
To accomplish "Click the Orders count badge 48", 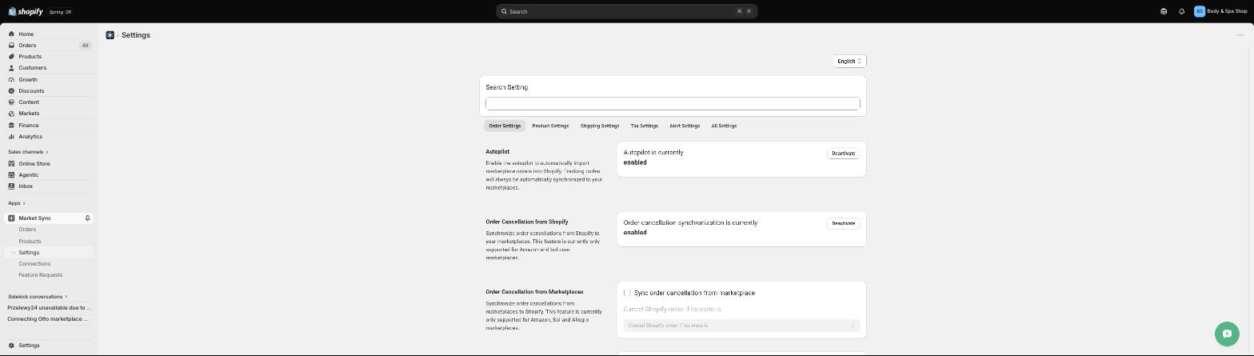I will pyautogui.click(x=85, y=45).
